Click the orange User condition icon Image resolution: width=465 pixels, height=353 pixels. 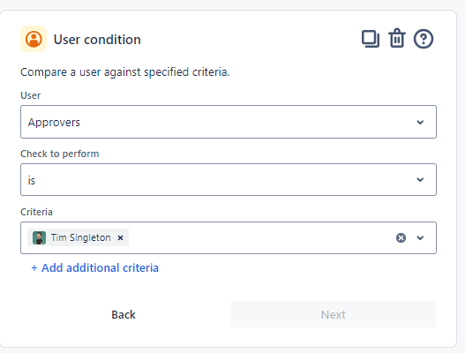[x=34, y=39]
